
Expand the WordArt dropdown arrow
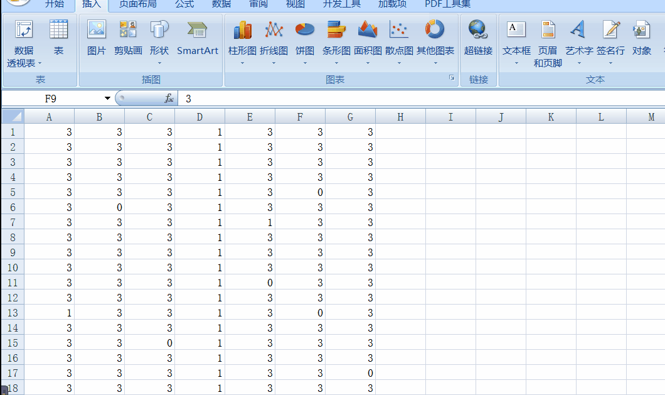[579, 63]
